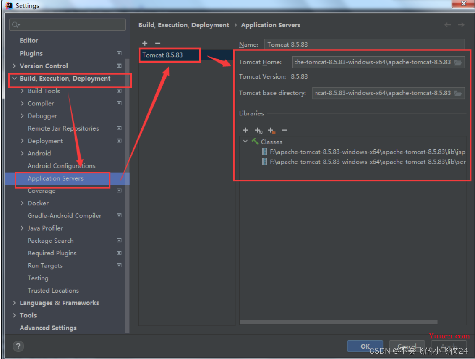Expand the Docker node
Screen dimensions: 475x359
pos(22,203)
